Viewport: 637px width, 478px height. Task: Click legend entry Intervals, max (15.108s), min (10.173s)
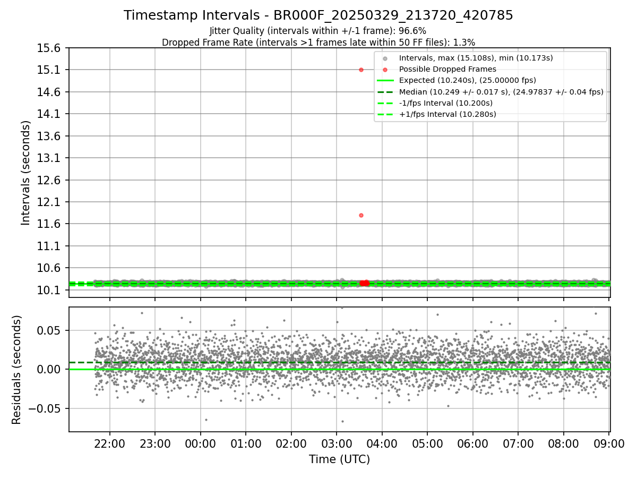pos(476,58)
